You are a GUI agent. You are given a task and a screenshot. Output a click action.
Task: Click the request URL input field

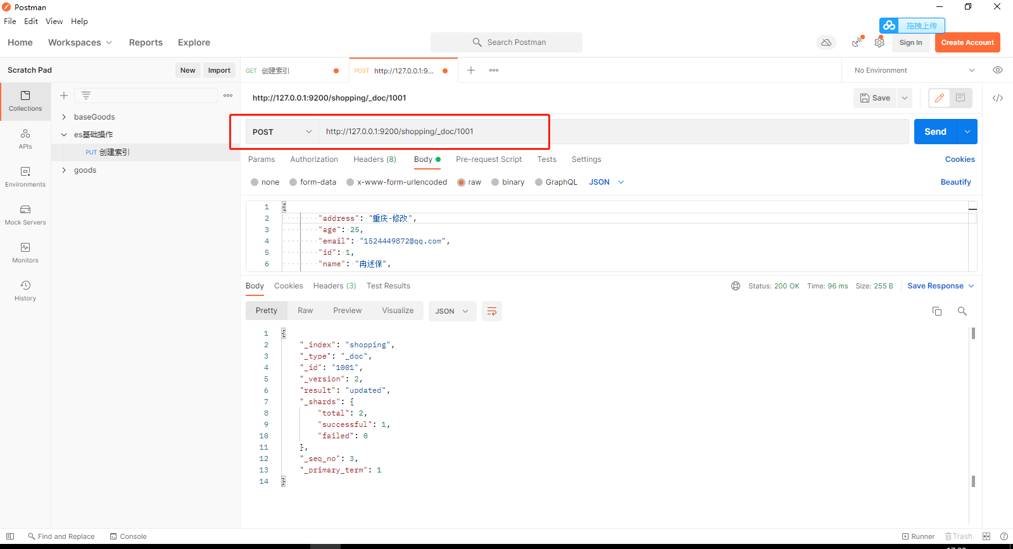[x=613, y=132]
